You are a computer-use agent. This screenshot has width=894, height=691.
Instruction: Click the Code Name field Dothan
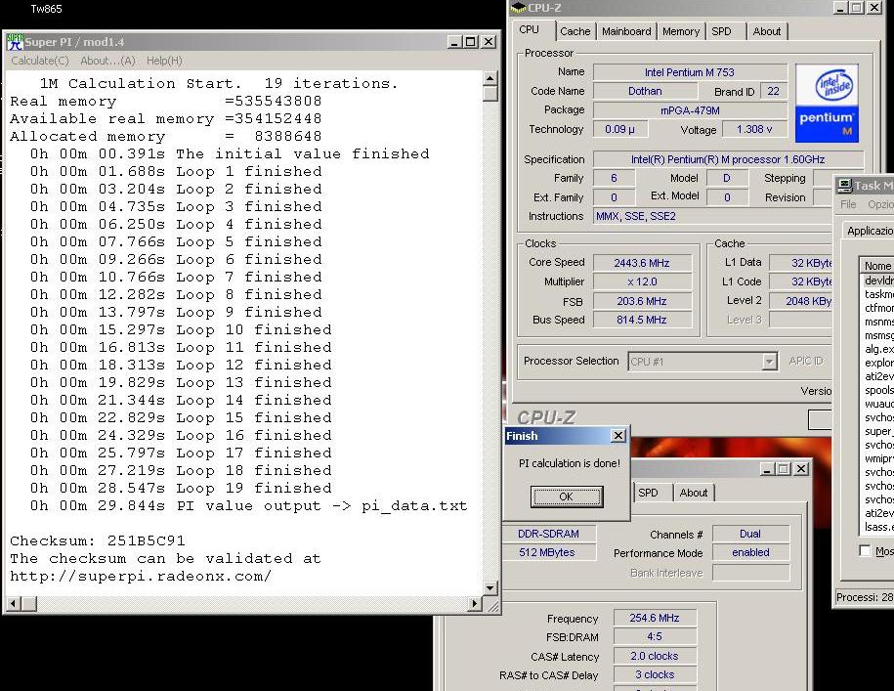(645, 91)
